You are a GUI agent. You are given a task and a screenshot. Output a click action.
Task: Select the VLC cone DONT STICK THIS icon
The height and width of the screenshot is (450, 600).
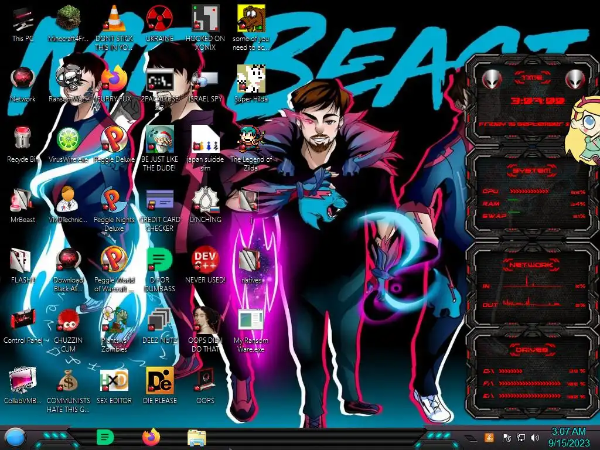(x=114, y=28)
